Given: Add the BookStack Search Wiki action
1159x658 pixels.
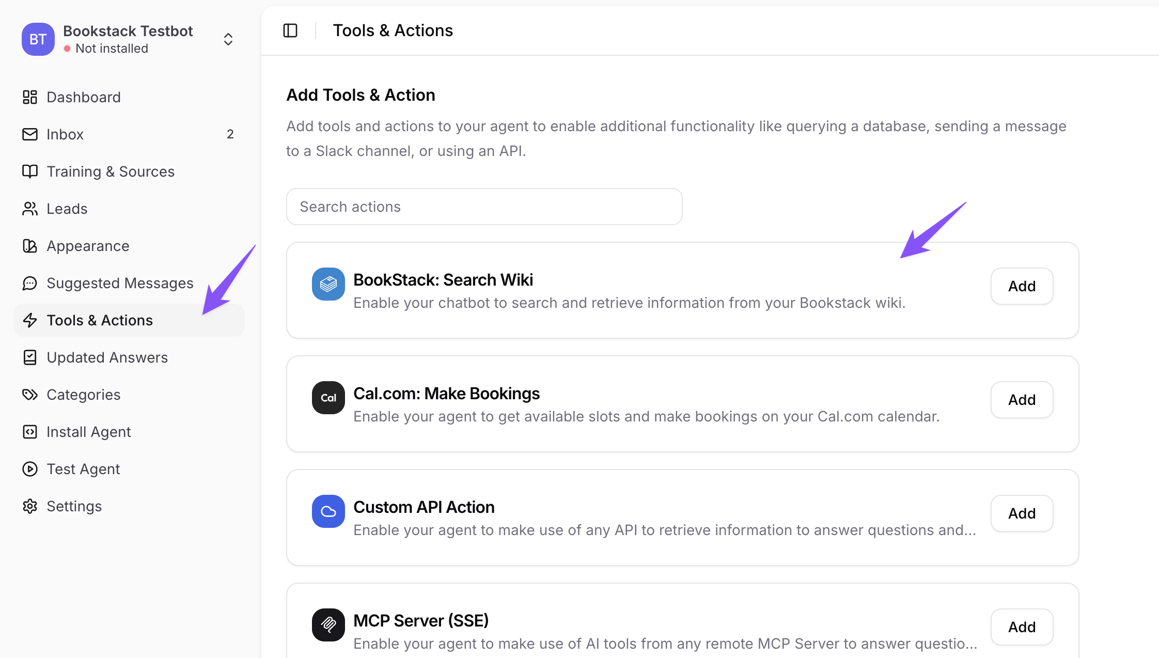Looking at the screenshot, I should pos(1021,286).
